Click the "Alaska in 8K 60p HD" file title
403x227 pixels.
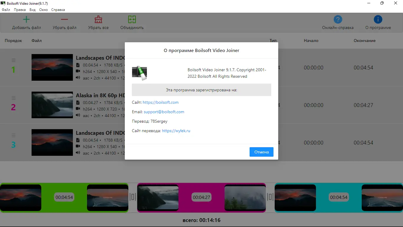(x=100, y=95)
